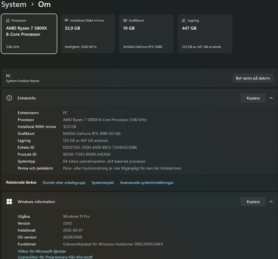Click the 3.80 GHz speed in Processor card
Image resolution: width=278 pixels, height=259 pixels.
click(13, 47)
